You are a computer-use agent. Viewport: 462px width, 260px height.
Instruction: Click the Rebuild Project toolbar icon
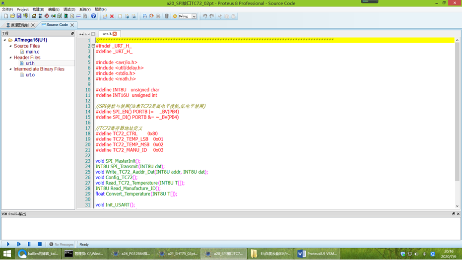[x=151, y=16]
